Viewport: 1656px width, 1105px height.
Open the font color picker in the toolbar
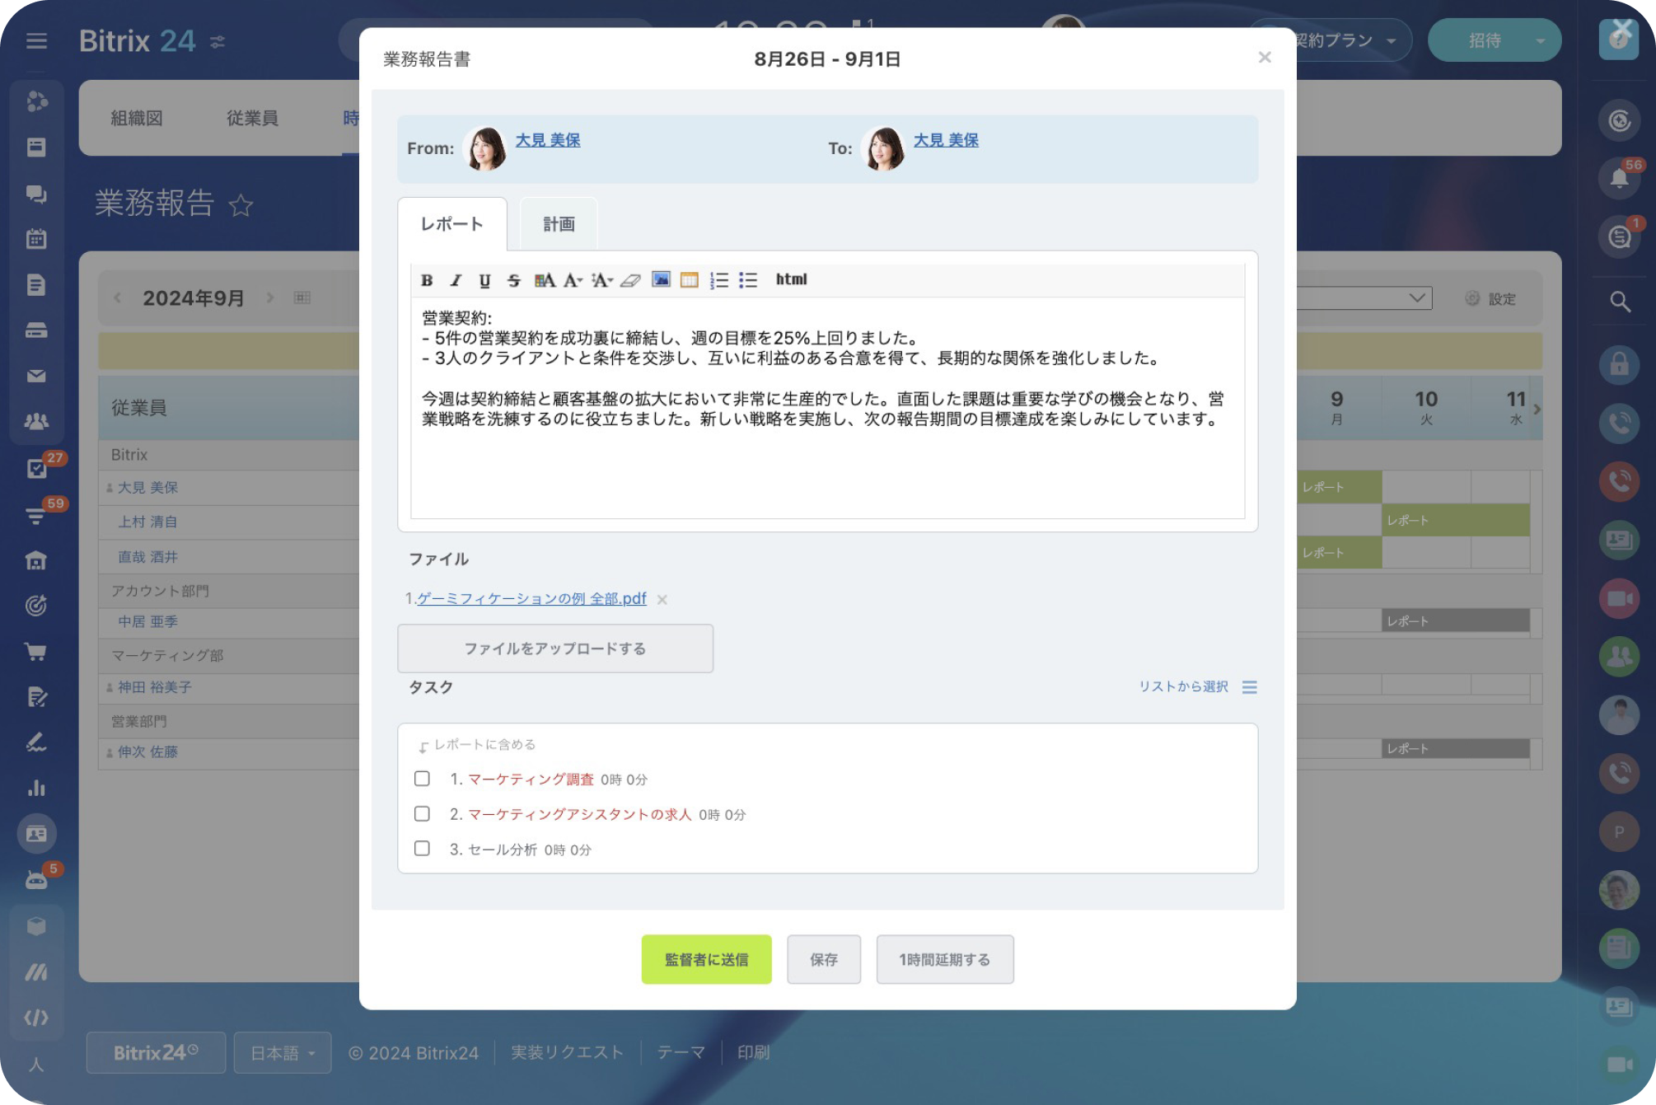[544, 280]
